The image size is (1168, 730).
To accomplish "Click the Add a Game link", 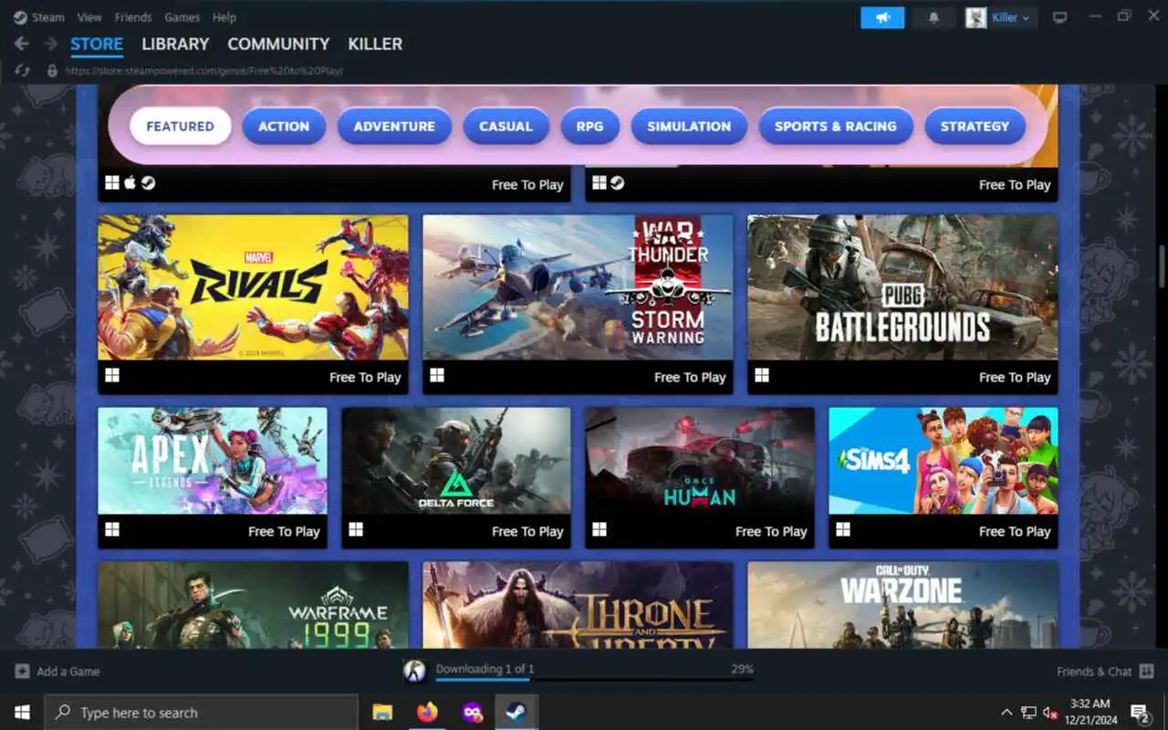I will pyautogui.click(x=68, y=672).
